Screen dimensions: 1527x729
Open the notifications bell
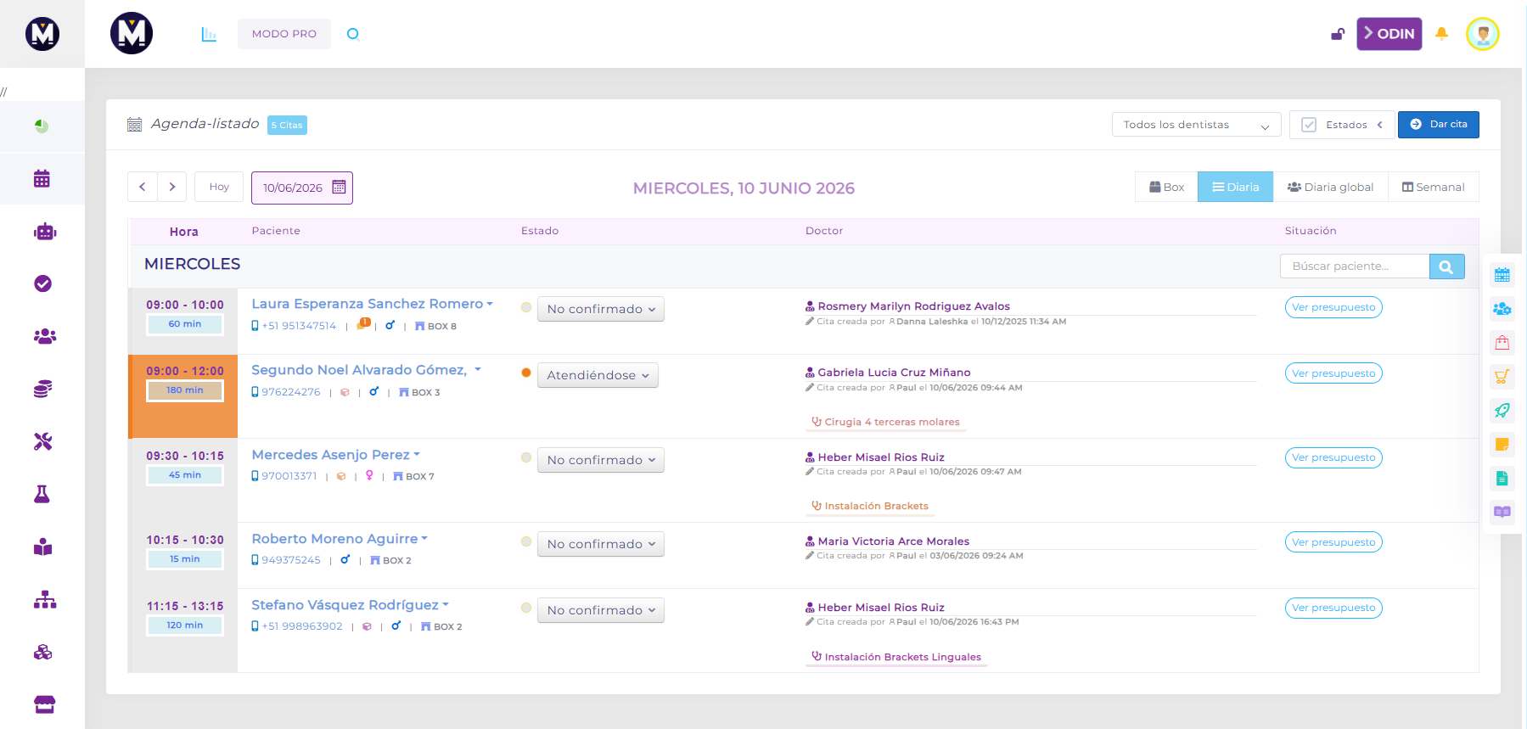coord(1441,34)
